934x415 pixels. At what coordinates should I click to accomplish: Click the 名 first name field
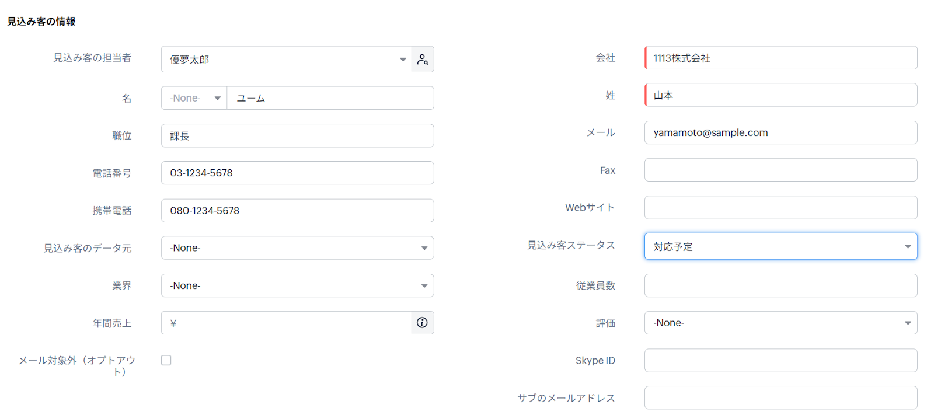330,98
